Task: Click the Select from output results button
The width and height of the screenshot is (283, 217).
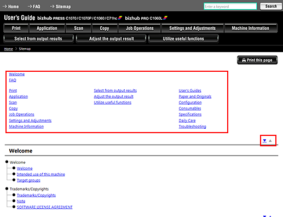Action: 38,39
